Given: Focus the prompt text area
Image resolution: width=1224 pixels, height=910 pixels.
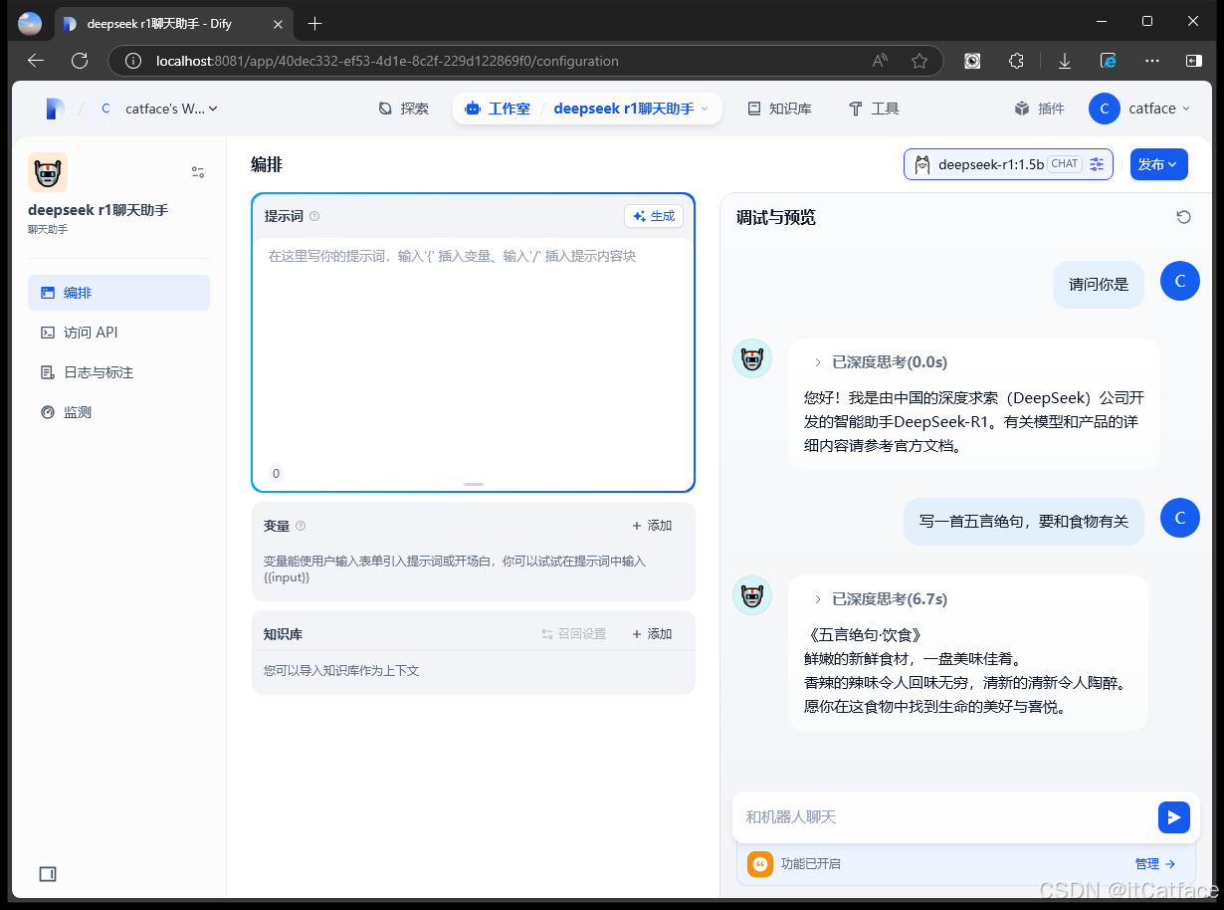Looking at the screenshot, I should point(473,348).
